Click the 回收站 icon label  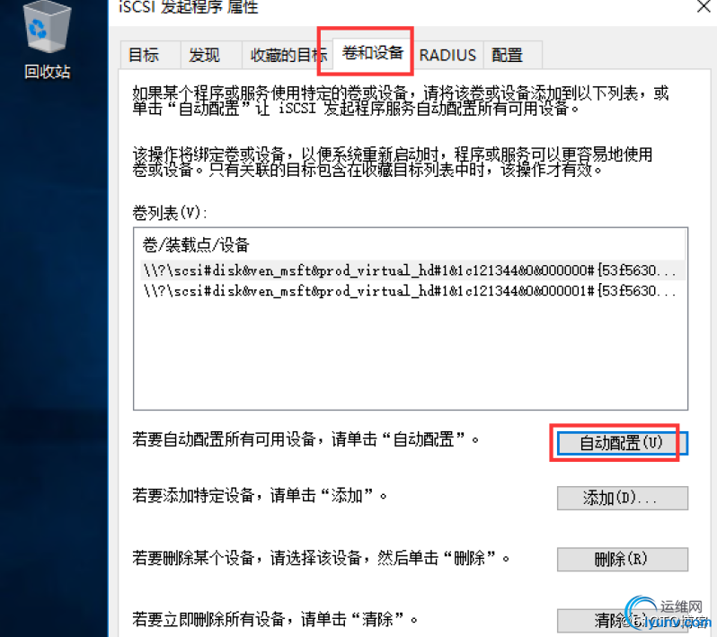point(47,72)
